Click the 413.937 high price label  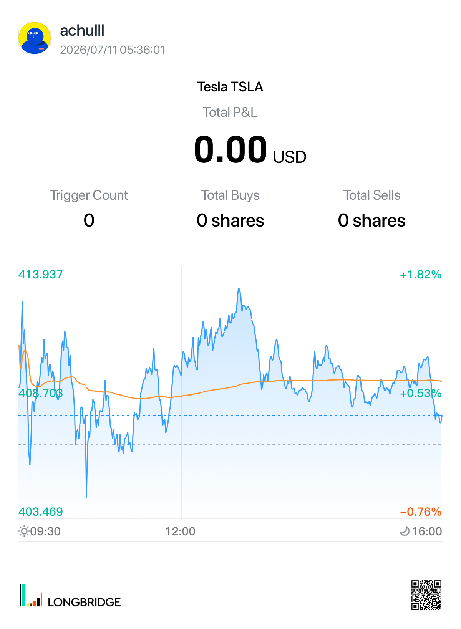point(41,275)
